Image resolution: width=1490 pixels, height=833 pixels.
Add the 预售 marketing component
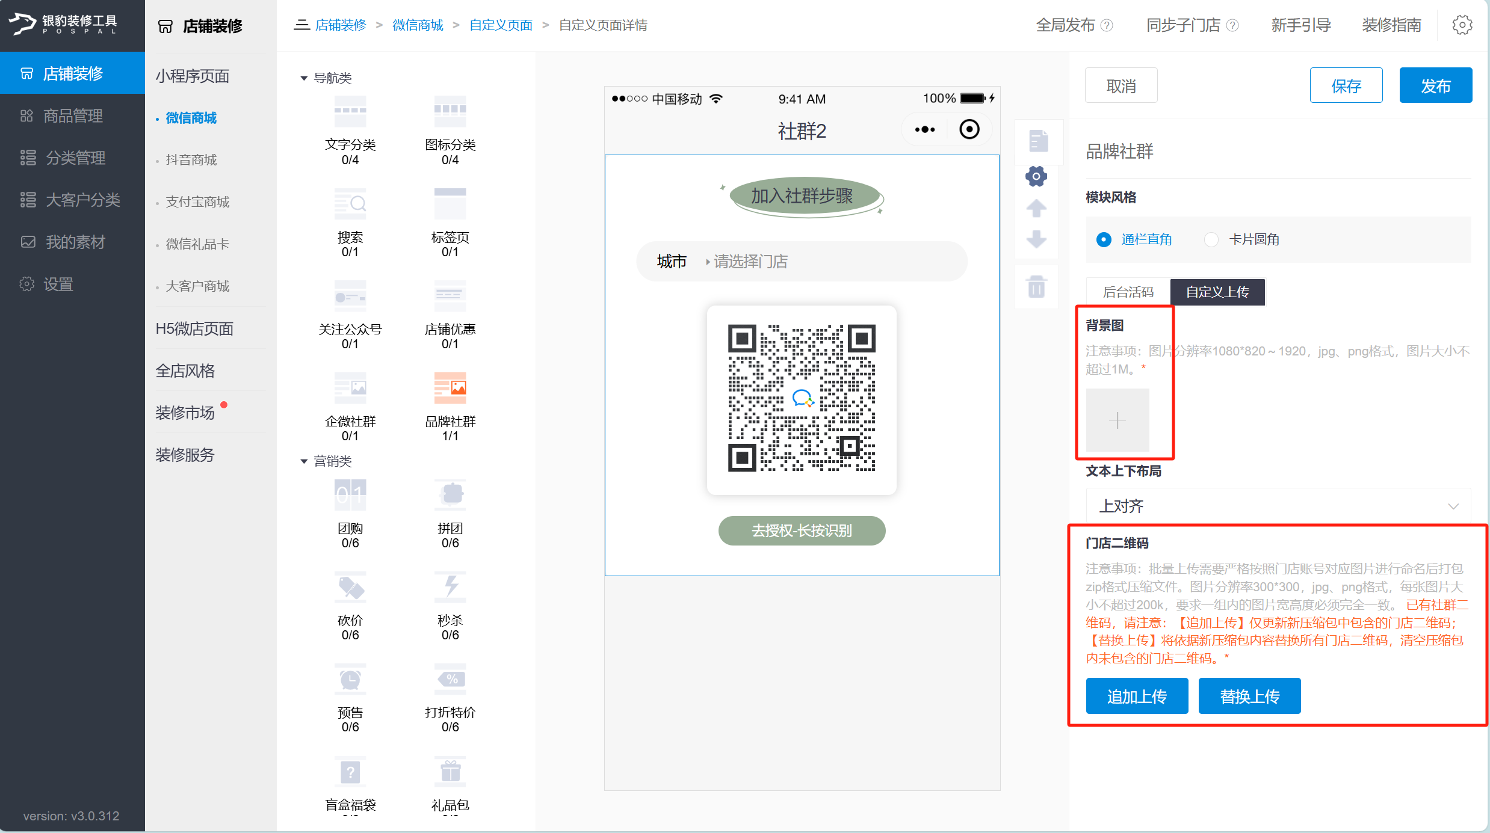350,679
